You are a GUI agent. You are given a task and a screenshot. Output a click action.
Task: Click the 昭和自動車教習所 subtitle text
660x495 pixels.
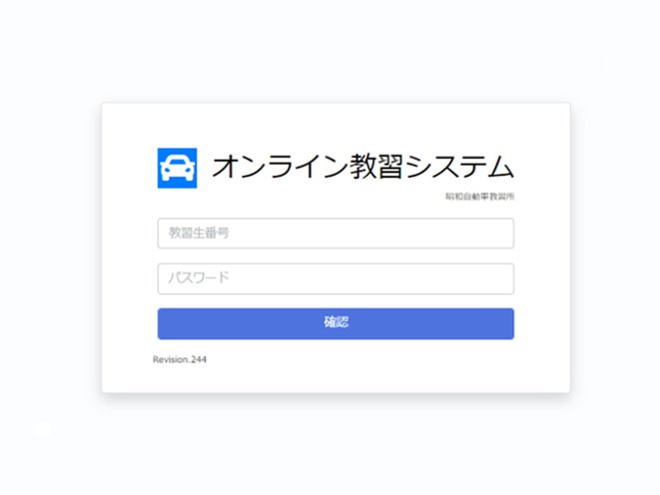pos(480,197)
